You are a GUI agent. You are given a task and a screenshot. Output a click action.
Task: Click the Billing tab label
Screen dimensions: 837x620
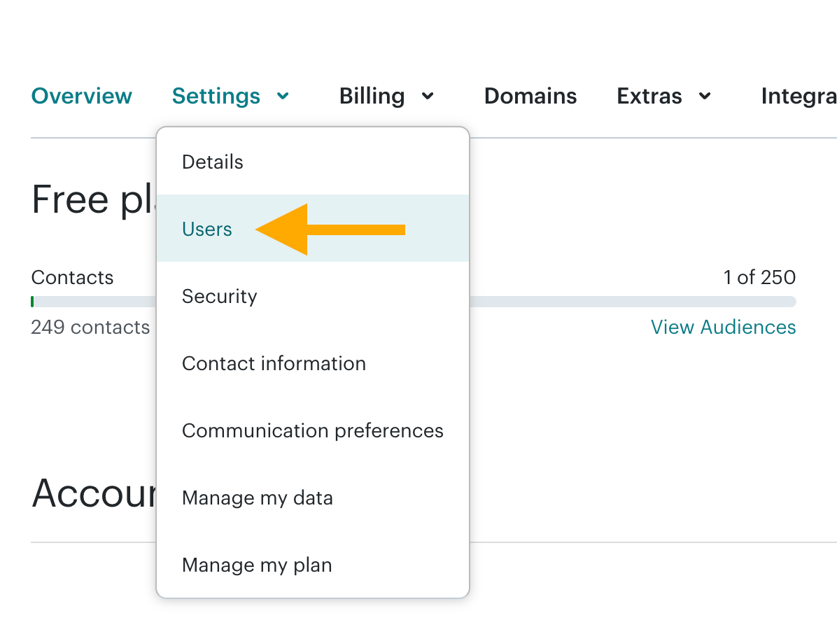pyautogui.click(x=372, y=96)
